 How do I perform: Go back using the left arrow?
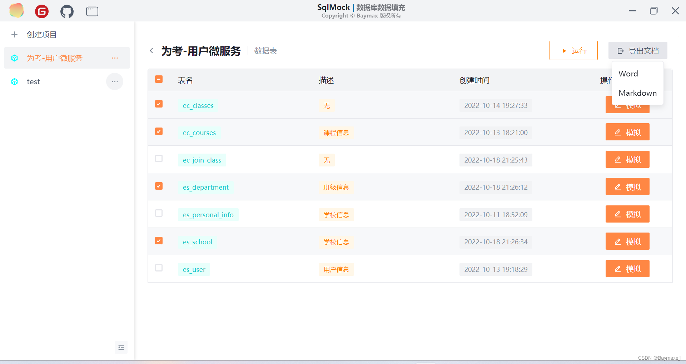(151, 51)
